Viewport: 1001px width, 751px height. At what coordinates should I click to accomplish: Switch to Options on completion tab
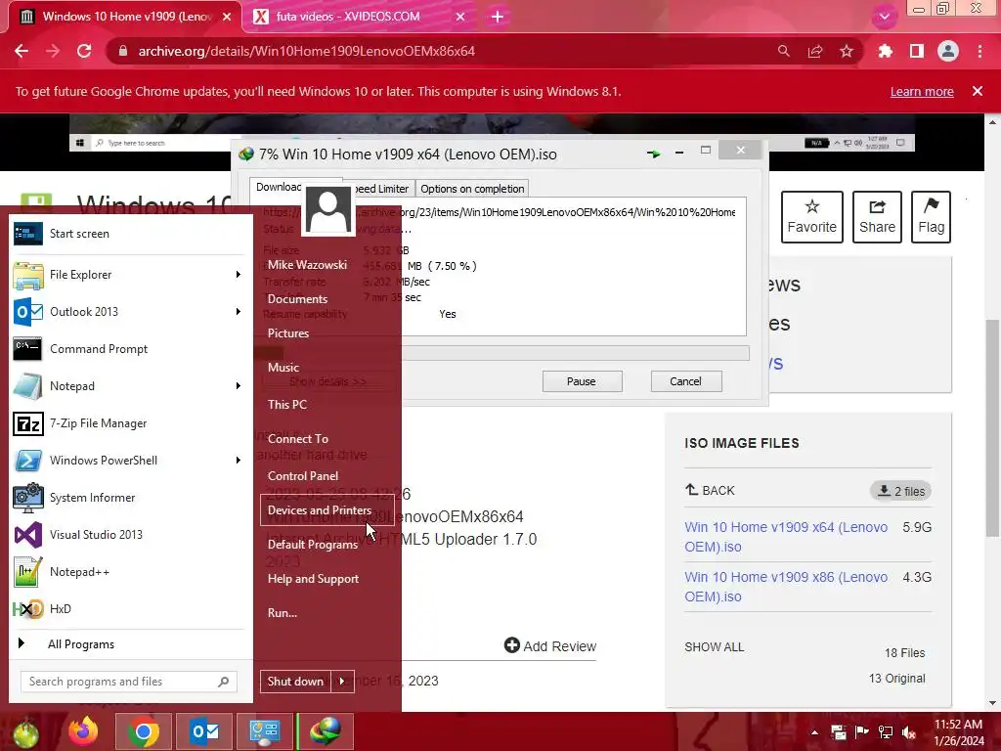pyautogui.click(x=472, y=189)
